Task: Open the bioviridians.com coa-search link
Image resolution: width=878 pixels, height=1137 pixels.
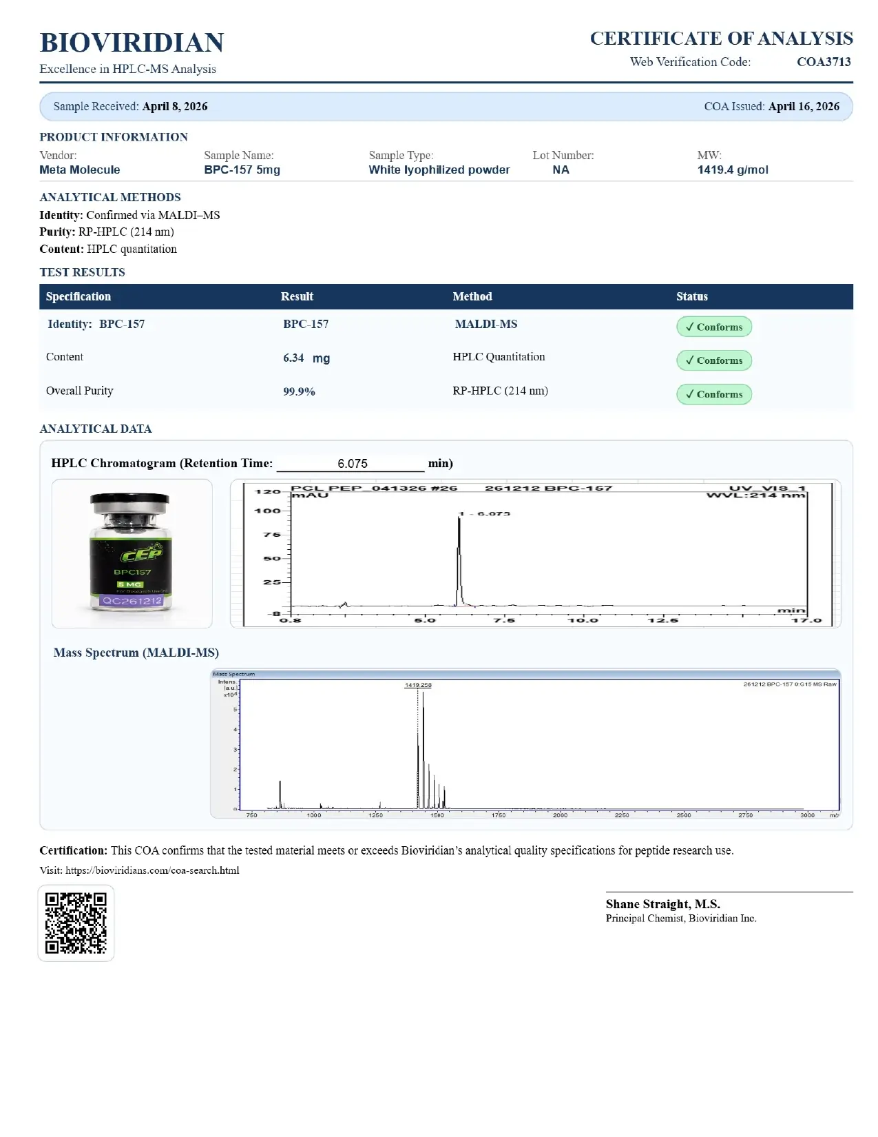Action: point(152,870)
